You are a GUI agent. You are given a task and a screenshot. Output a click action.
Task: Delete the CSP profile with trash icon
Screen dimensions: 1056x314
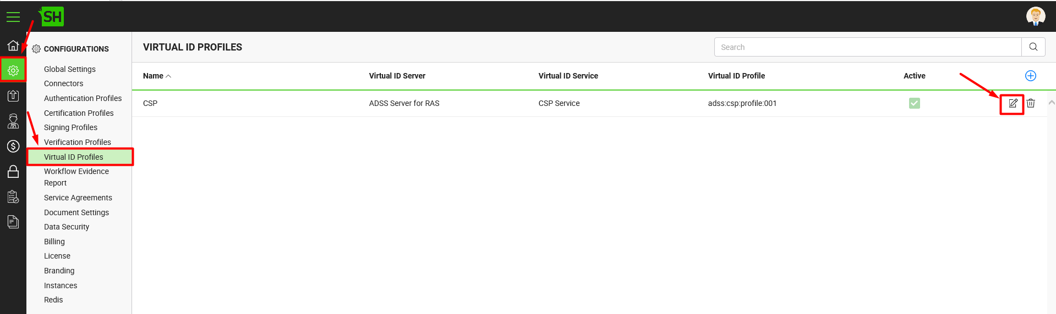click(x=1031, y=103)
